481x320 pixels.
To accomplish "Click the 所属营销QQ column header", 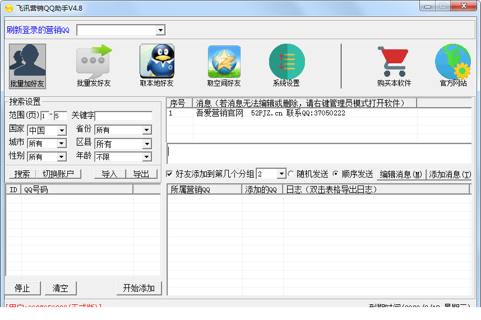I will coord(205,190).
